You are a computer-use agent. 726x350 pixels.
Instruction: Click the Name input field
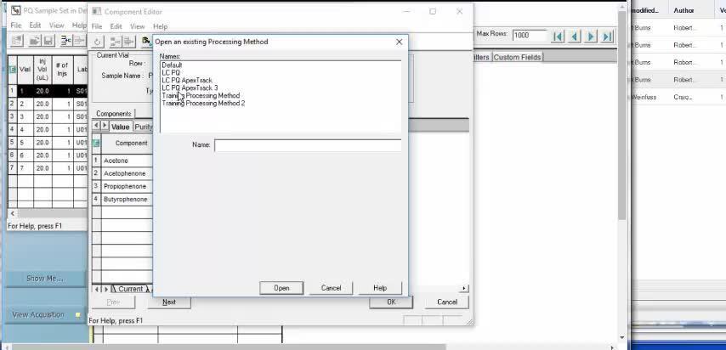click(x=307, y=145)
